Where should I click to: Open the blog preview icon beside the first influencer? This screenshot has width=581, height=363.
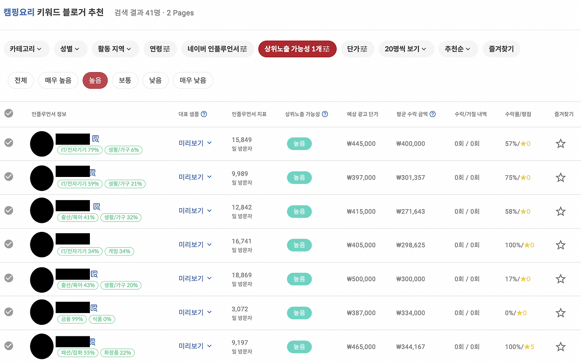tap(95, 138)
